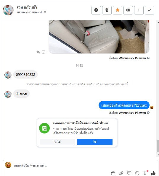Expand the assign conversation dropdown arrow
This screenshot has height=176, width=159.
point(45,12)
